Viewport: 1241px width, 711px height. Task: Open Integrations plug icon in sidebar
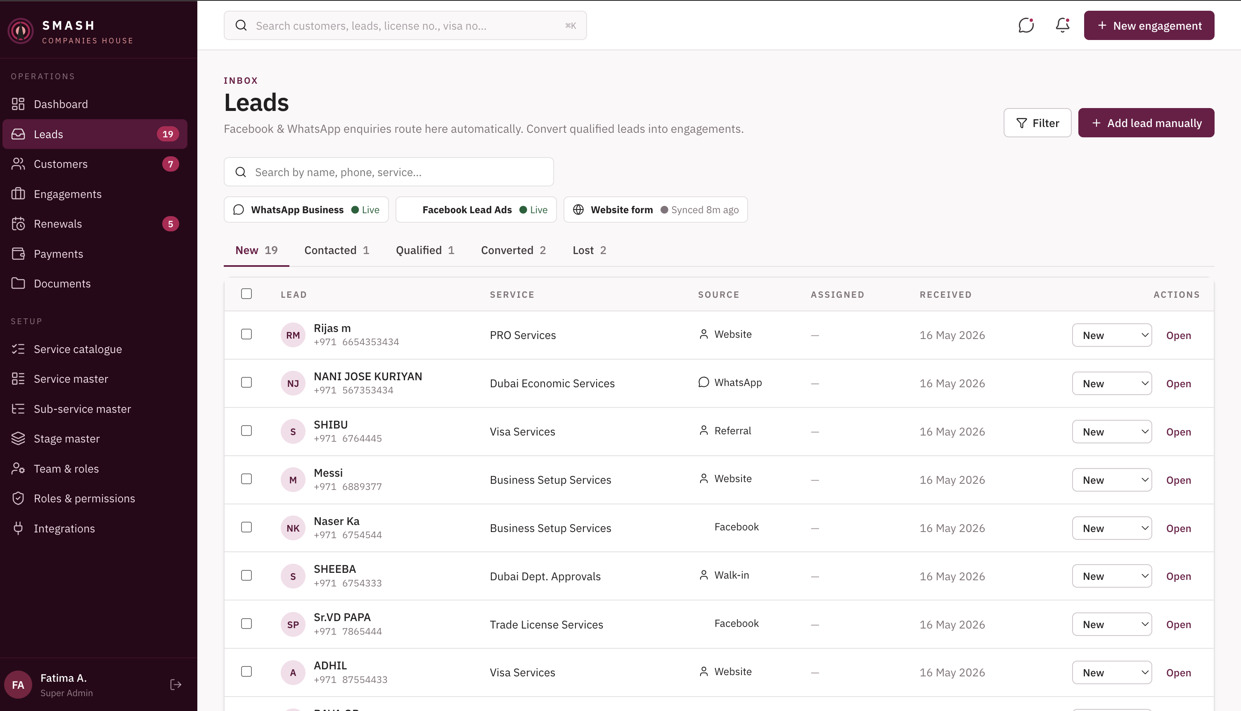tap(18, 528)
